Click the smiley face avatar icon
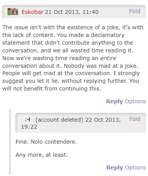 point(28,119)
